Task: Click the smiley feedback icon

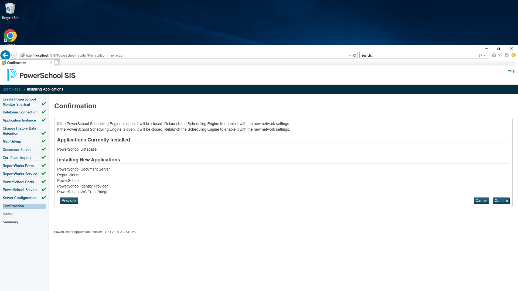Action: (514, 55)
